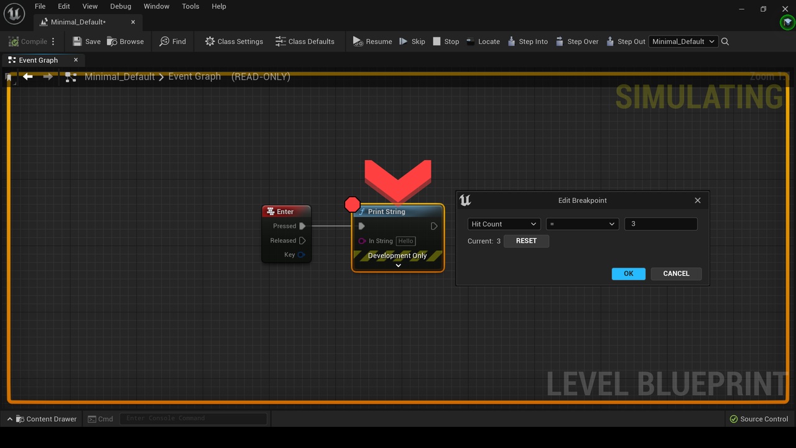Step Into the next node
Viewport: 796px width, 448px height.
point(527,42)
